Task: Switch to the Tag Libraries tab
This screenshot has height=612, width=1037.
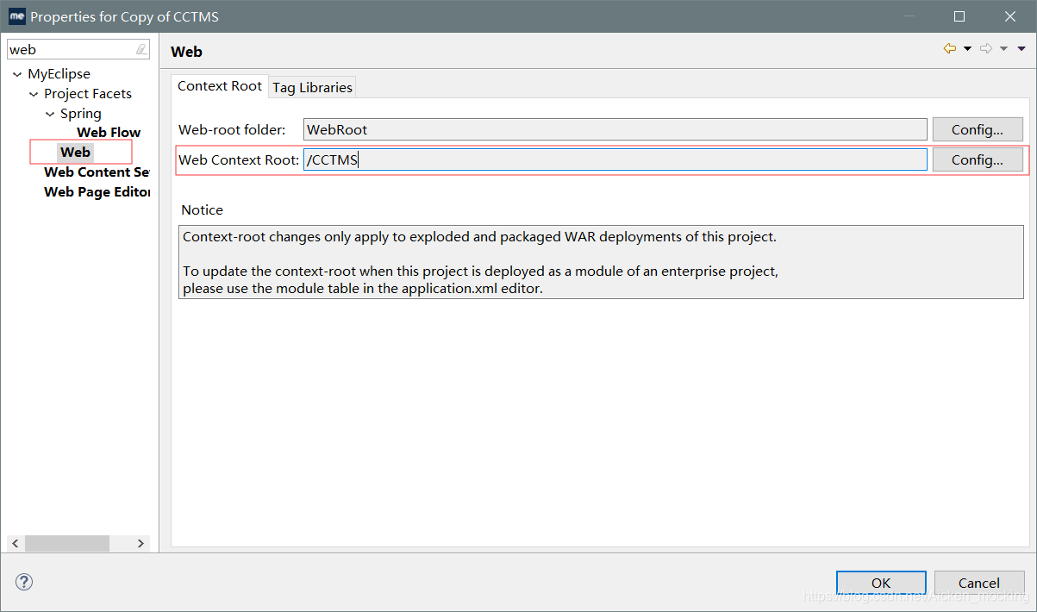Action: [x=312, y=87]
